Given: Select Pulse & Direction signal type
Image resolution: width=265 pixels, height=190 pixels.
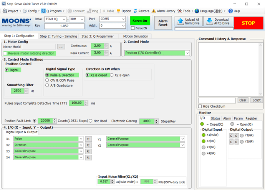Looking at the screenshot, I should pyautogui.click(x=47, y=75).
